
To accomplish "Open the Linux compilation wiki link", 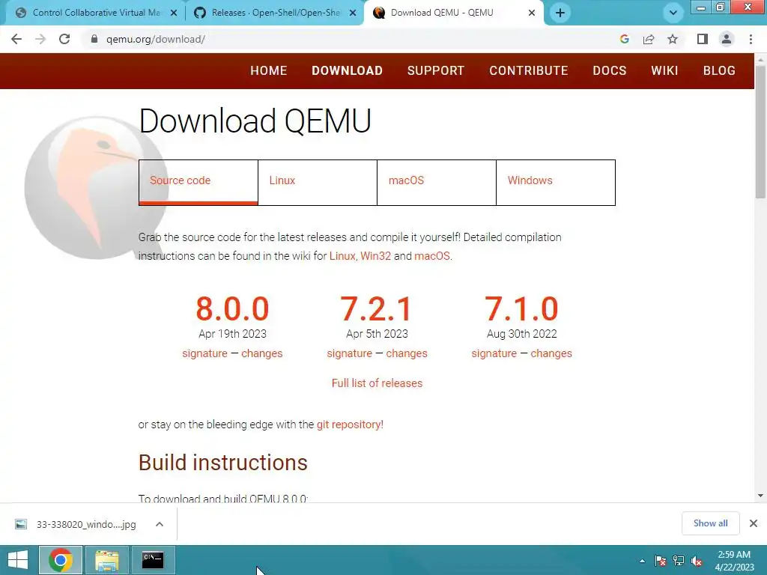I will (342, 256).
